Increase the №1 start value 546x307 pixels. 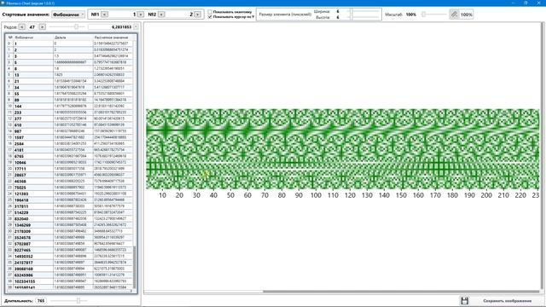tap(141, 14)
